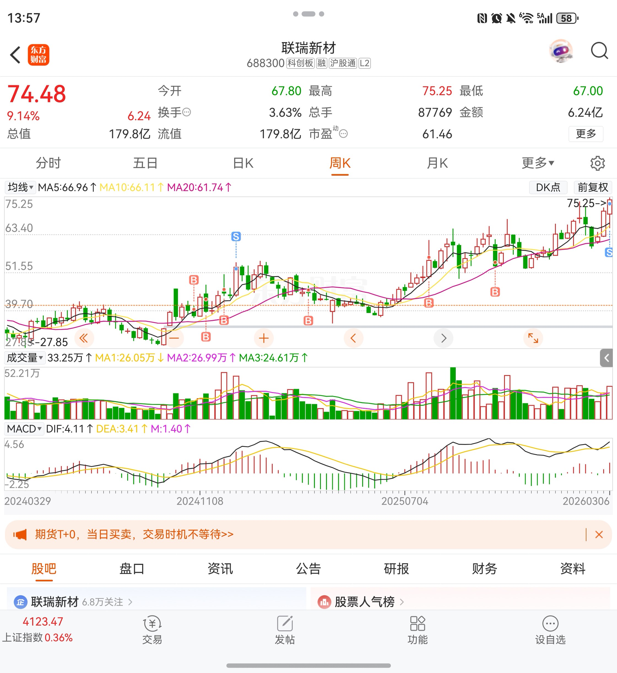Open chart settings gear icon
Screen dimensions: 617x673
pos(597,163)
